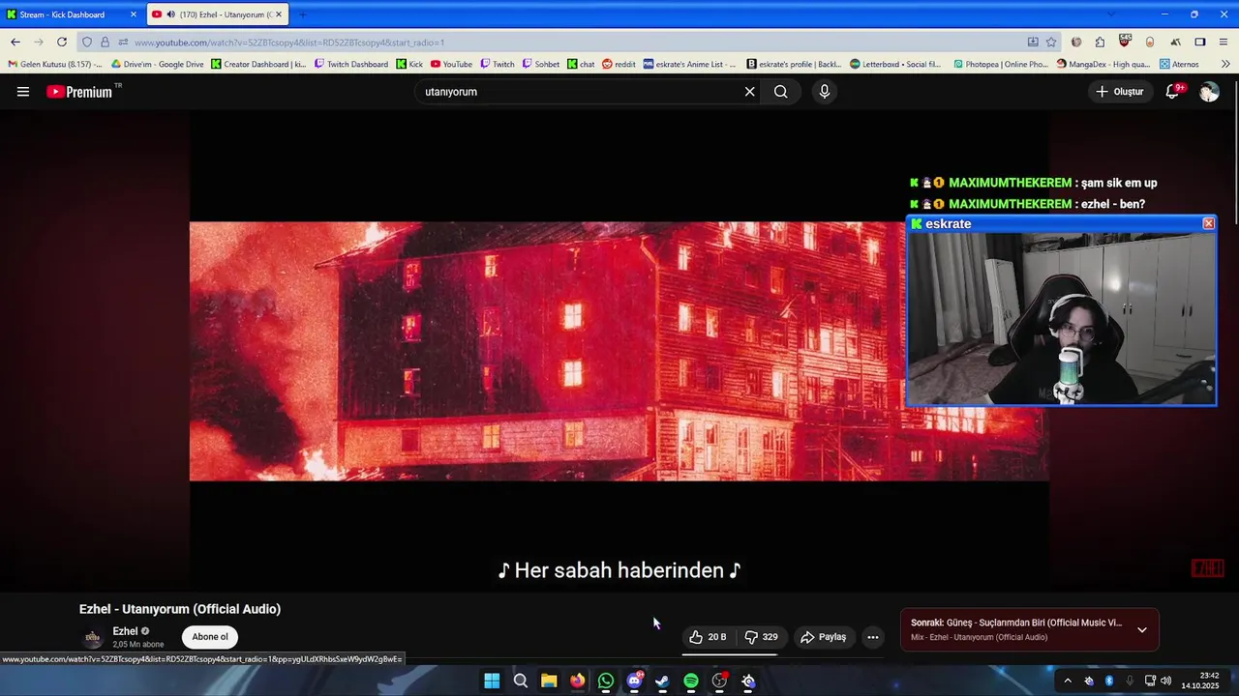The image size is (1239, 696).
Task: Click the video title Ezhel - Utanıyorum (Official Audio)
Action: [x=180, y=609]
